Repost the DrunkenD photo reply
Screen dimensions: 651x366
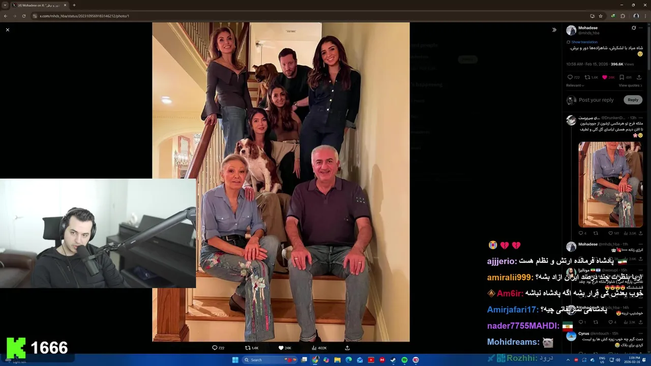pyautogui.click(x=596, y=233)
